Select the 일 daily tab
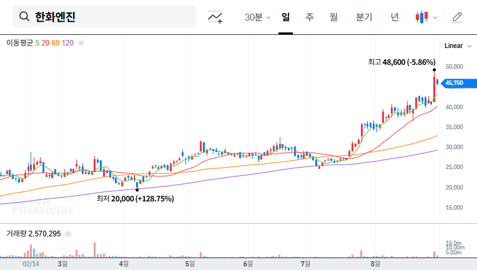Viewport: 477px width, 270px height. [285, 17]
